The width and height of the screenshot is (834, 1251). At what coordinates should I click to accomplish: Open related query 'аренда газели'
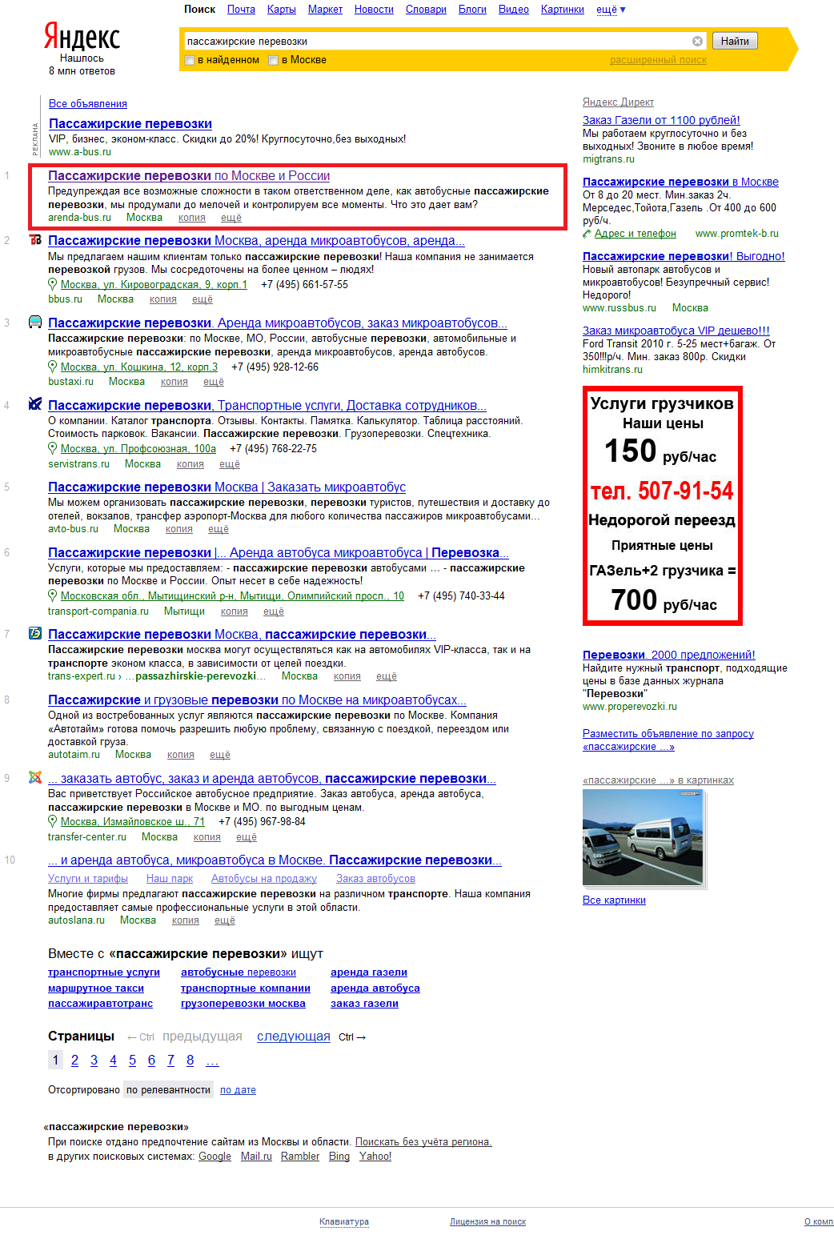369,972
